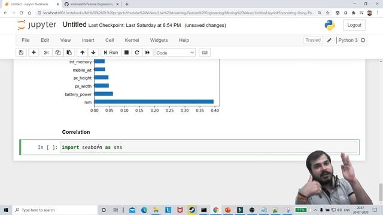Click the Trusted notebook button

click(x=313, y=40)
